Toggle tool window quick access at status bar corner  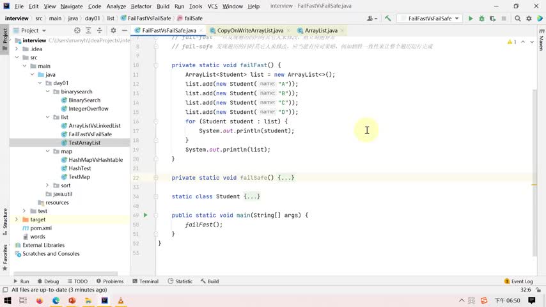(x=5, y=290)
